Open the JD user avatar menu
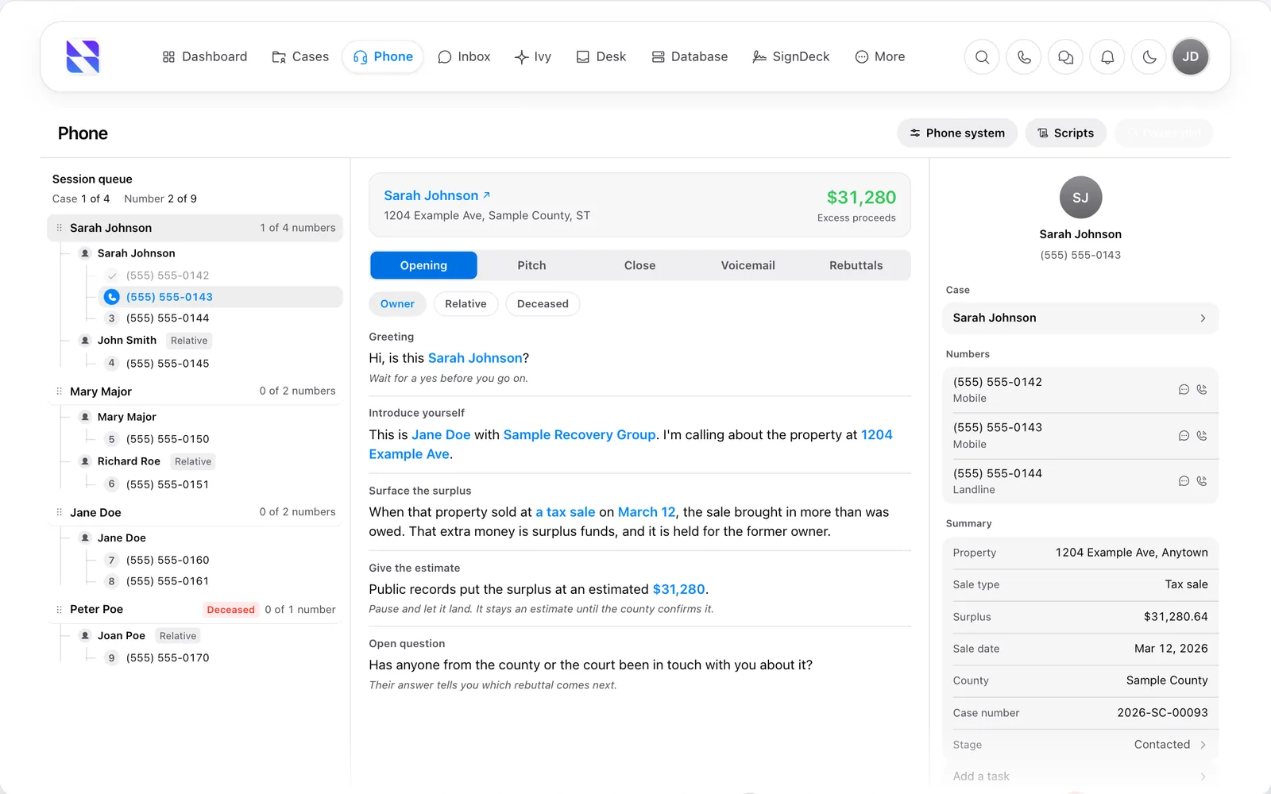The height and width of the screenshot is (794, 1271). (1190, 57)
